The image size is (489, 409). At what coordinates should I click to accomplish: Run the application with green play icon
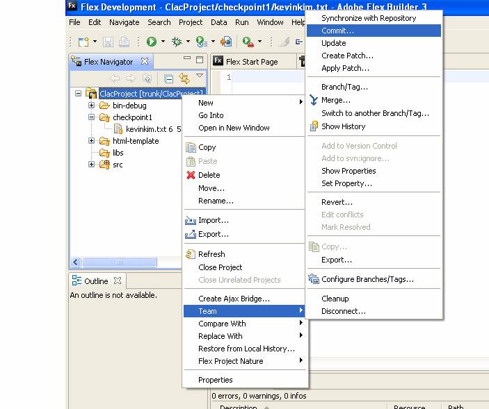[152, 42]
